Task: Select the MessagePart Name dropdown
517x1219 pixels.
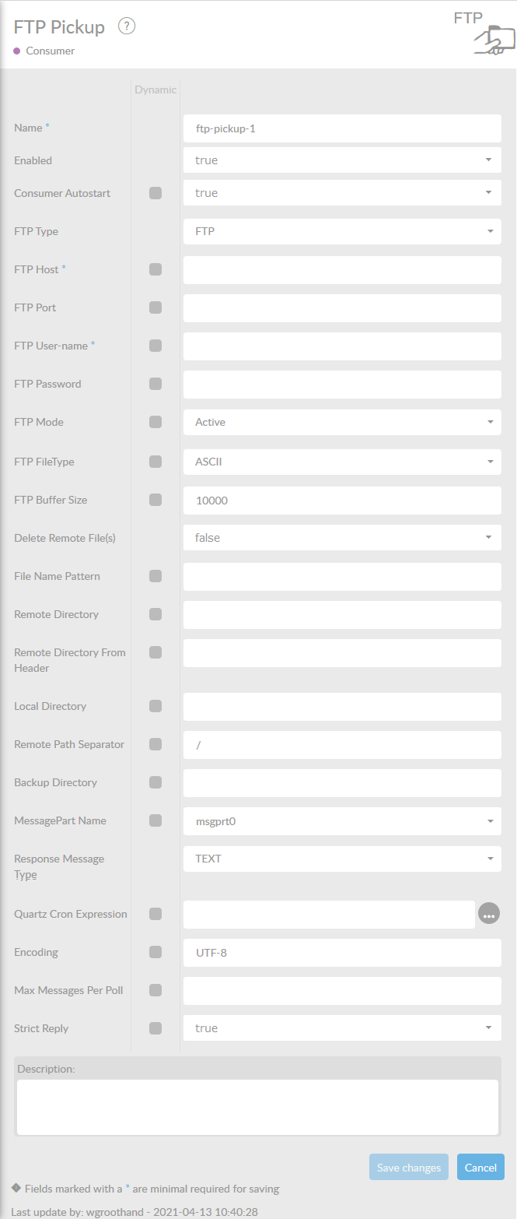Action: [342, 820]
